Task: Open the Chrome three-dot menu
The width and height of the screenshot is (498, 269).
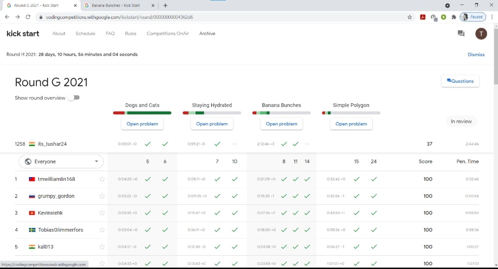Action: 492,17
